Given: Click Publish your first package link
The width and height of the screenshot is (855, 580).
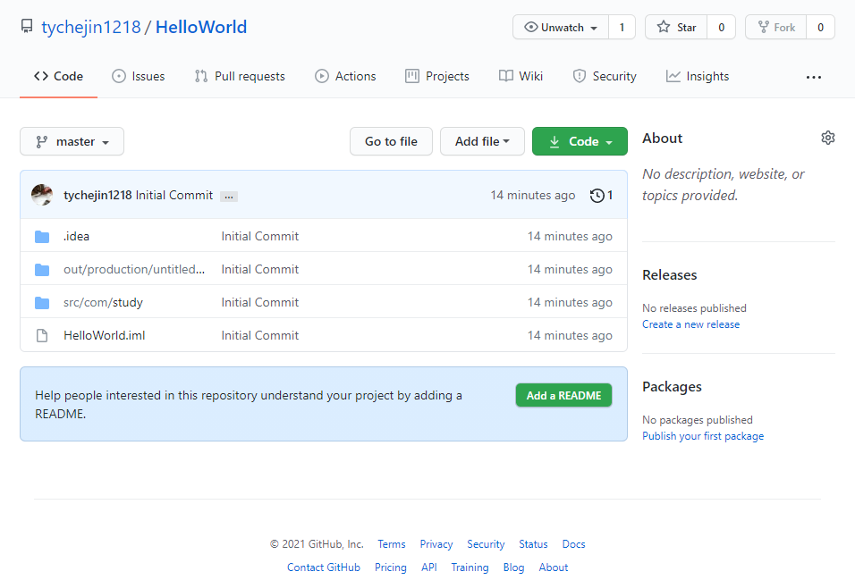Looking at the screenshot, I should 703,436.
